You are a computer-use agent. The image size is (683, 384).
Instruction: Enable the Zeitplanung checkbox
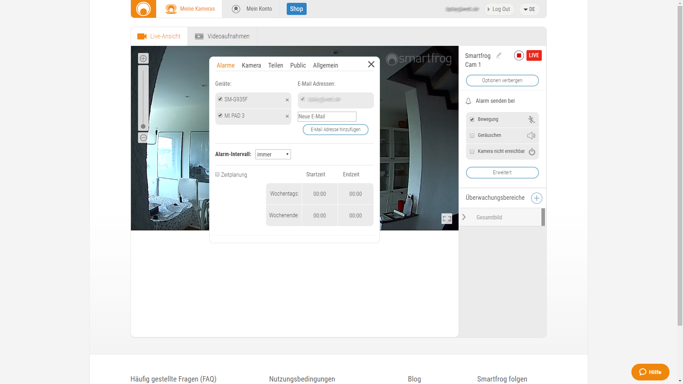[x=217, y=175]
